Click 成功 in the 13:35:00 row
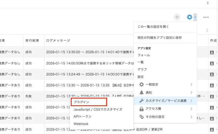 (x=28, y=52)
